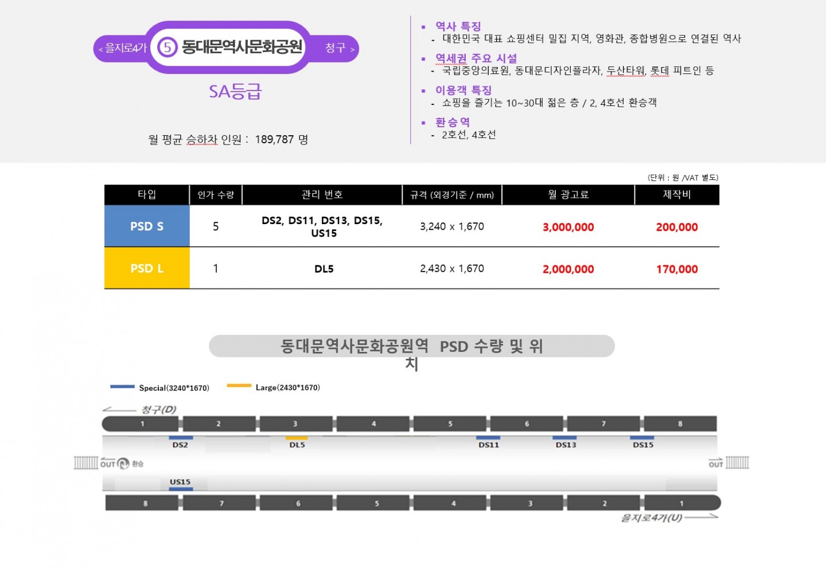
Task: Click the 관리 번호 column header
Action: [322, 194]
